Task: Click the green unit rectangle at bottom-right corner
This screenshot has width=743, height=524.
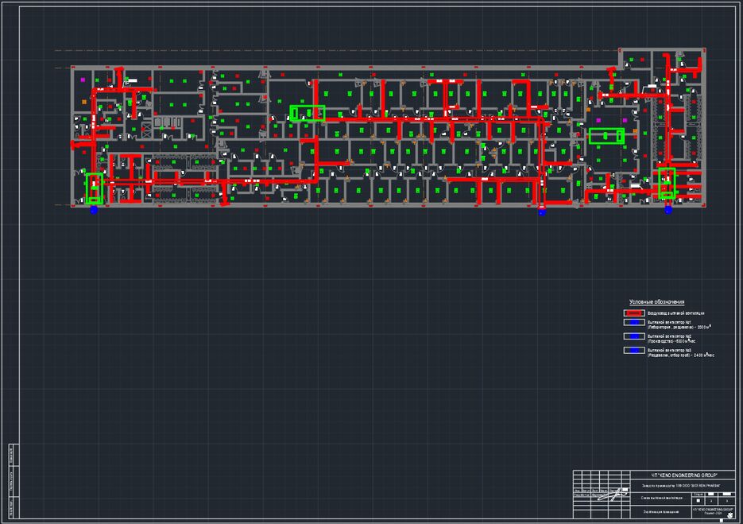Action: click(667, 183)
